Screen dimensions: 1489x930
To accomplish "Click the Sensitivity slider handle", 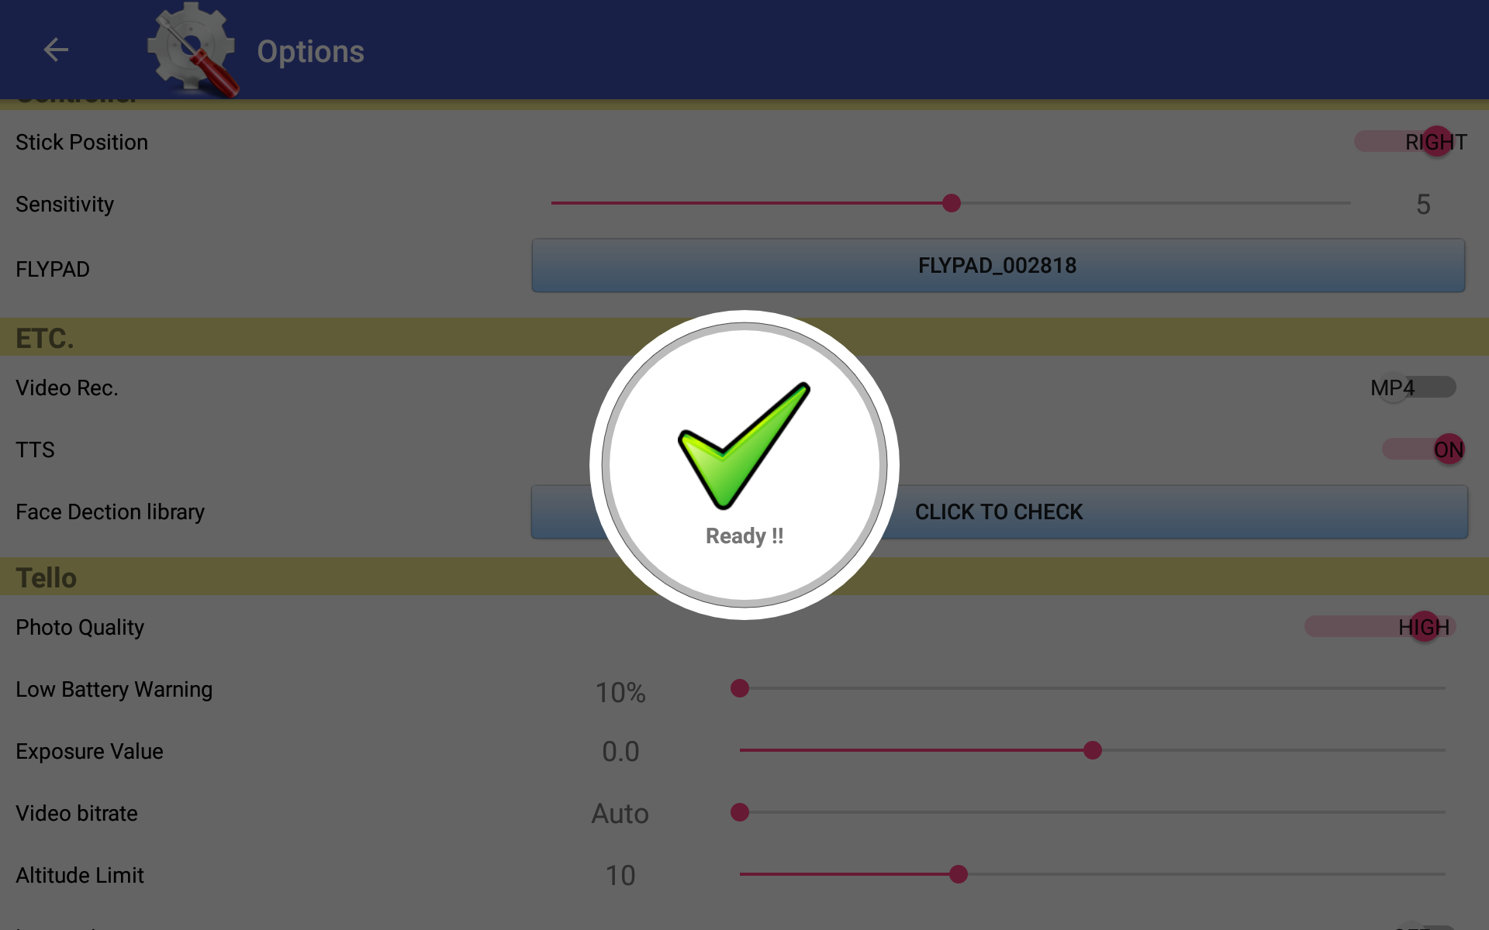I will pos(952,203).
